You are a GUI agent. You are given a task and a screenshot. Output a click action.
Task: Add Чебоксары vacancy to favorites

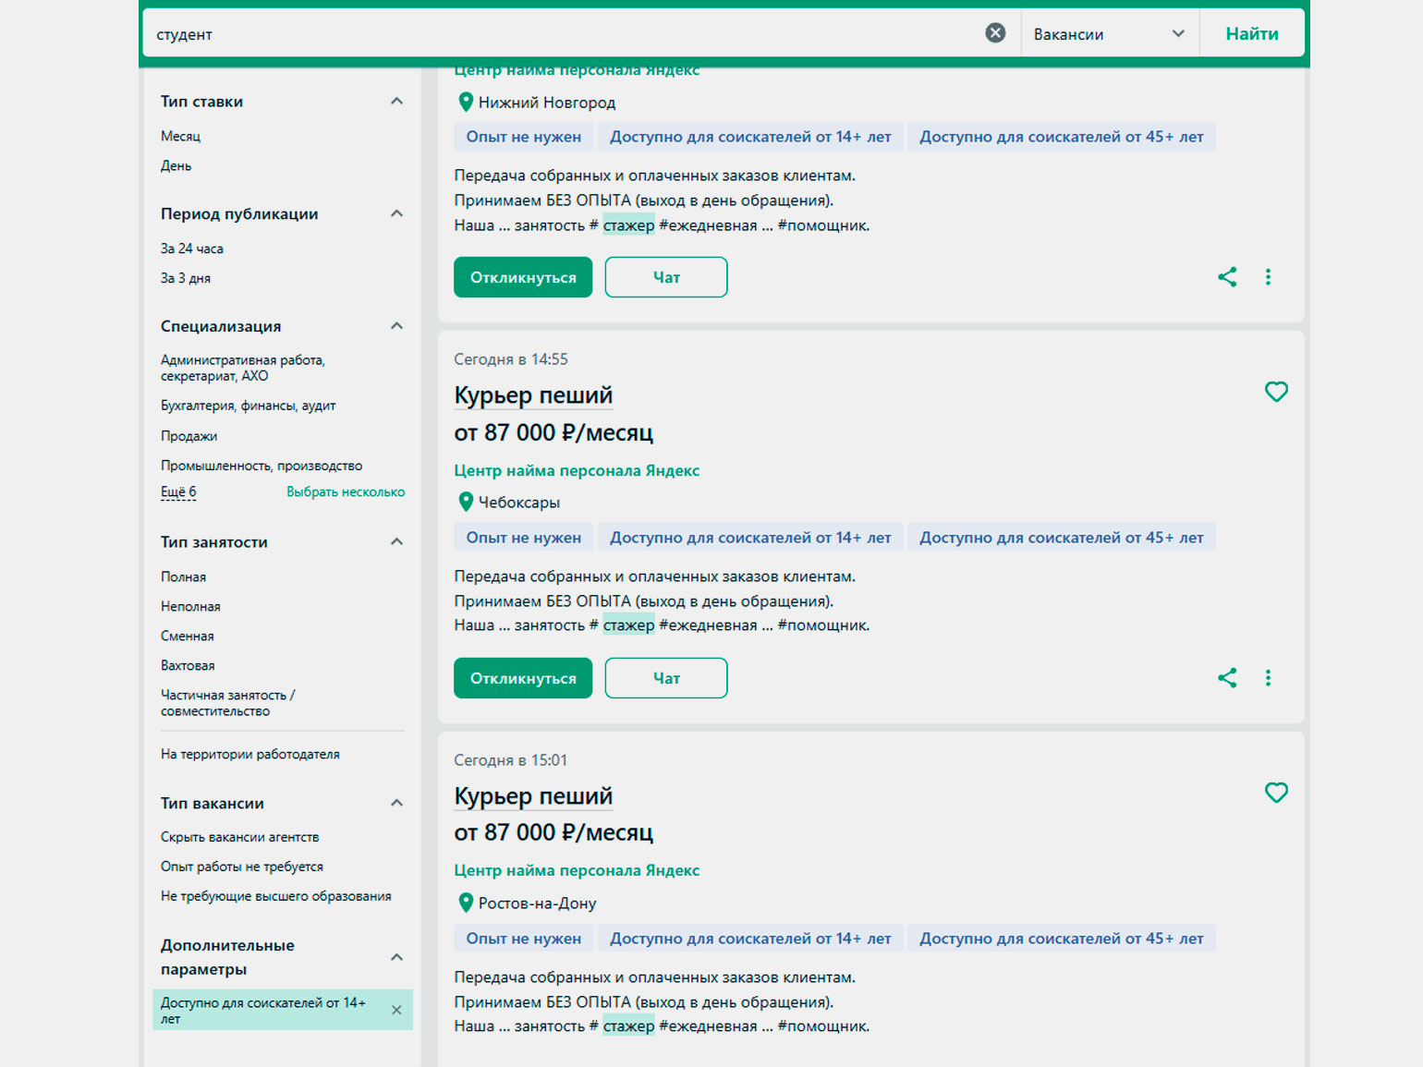(1276, 392)
